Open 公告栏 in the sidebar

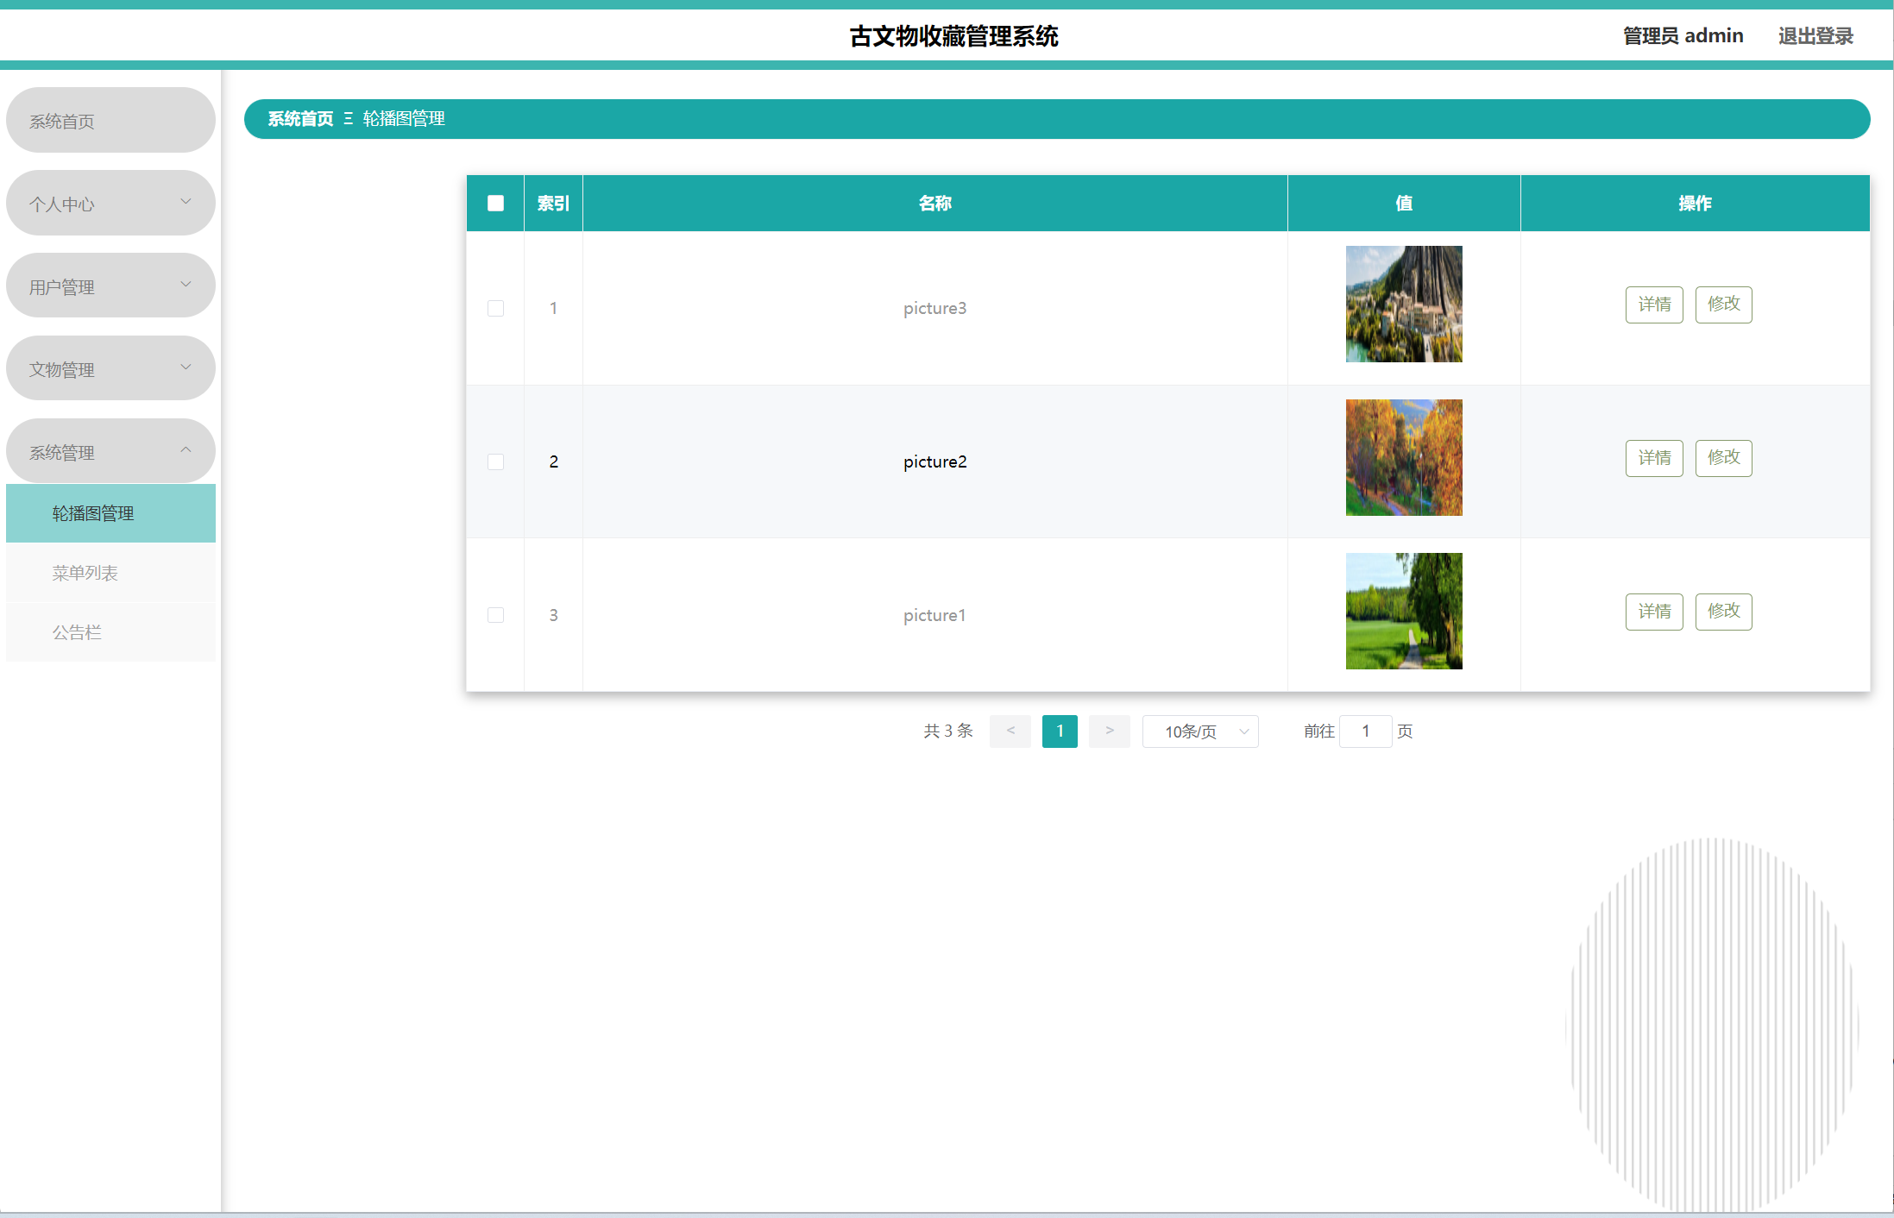point(77,632)
